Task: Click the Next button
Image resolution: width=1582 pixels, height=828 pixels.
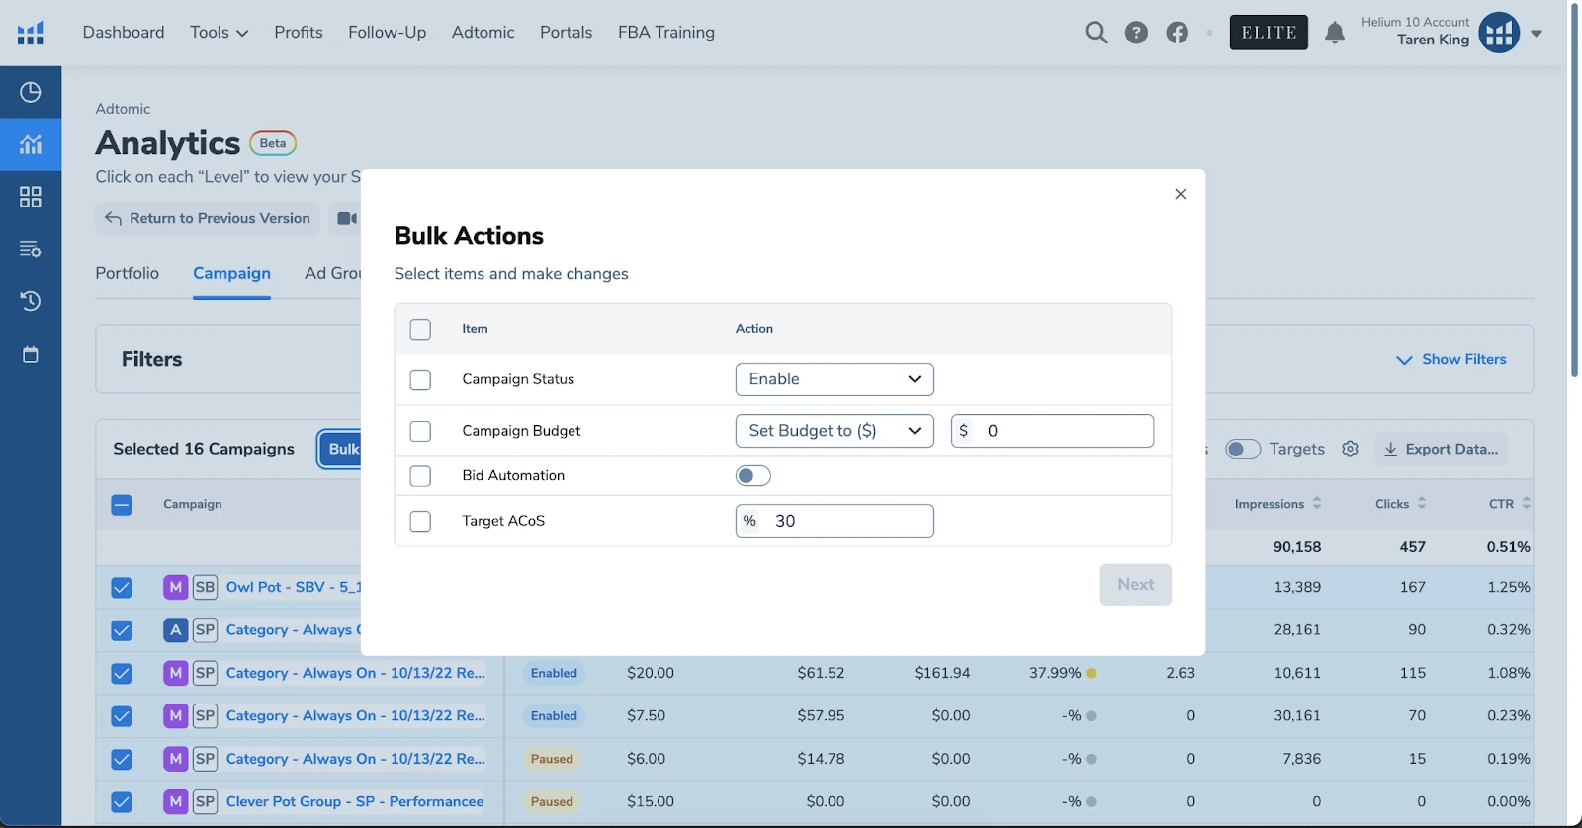Action: click(x=1135, y=585)
